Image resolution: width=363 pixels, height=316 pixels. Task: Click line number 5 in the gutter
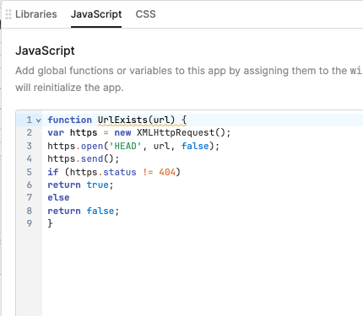(x=30, y=172)
